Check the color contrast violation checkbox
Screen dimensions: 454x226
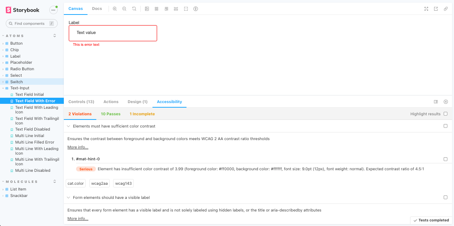(446, 126)
